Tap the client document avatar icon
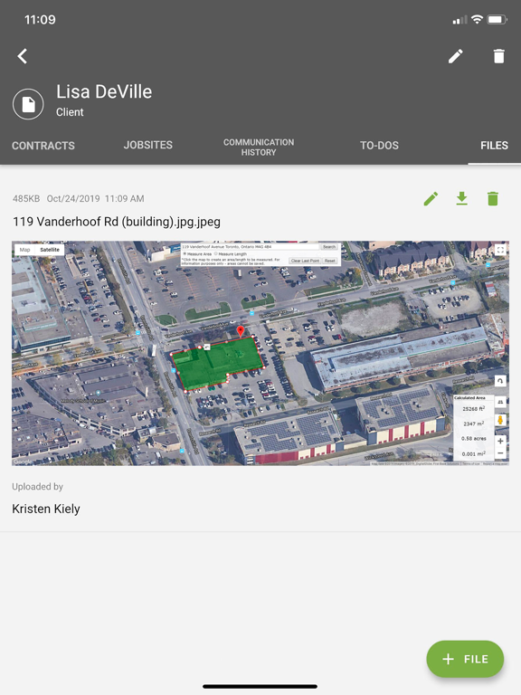Image resolution: width=521 pixels, height=695 pixels. click(x=28, y=104)
